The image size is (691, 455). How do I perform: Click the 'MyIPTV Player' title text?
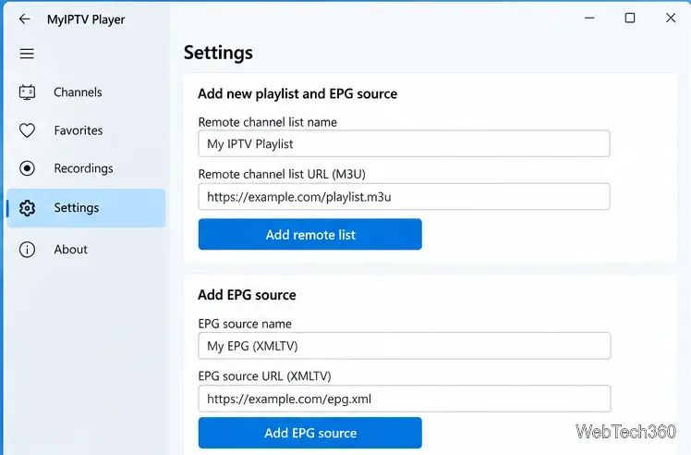point(86,19)
